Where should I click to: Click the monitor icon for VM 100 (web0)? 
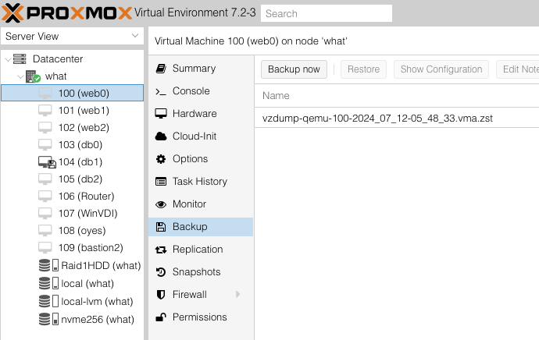(45, 93)
